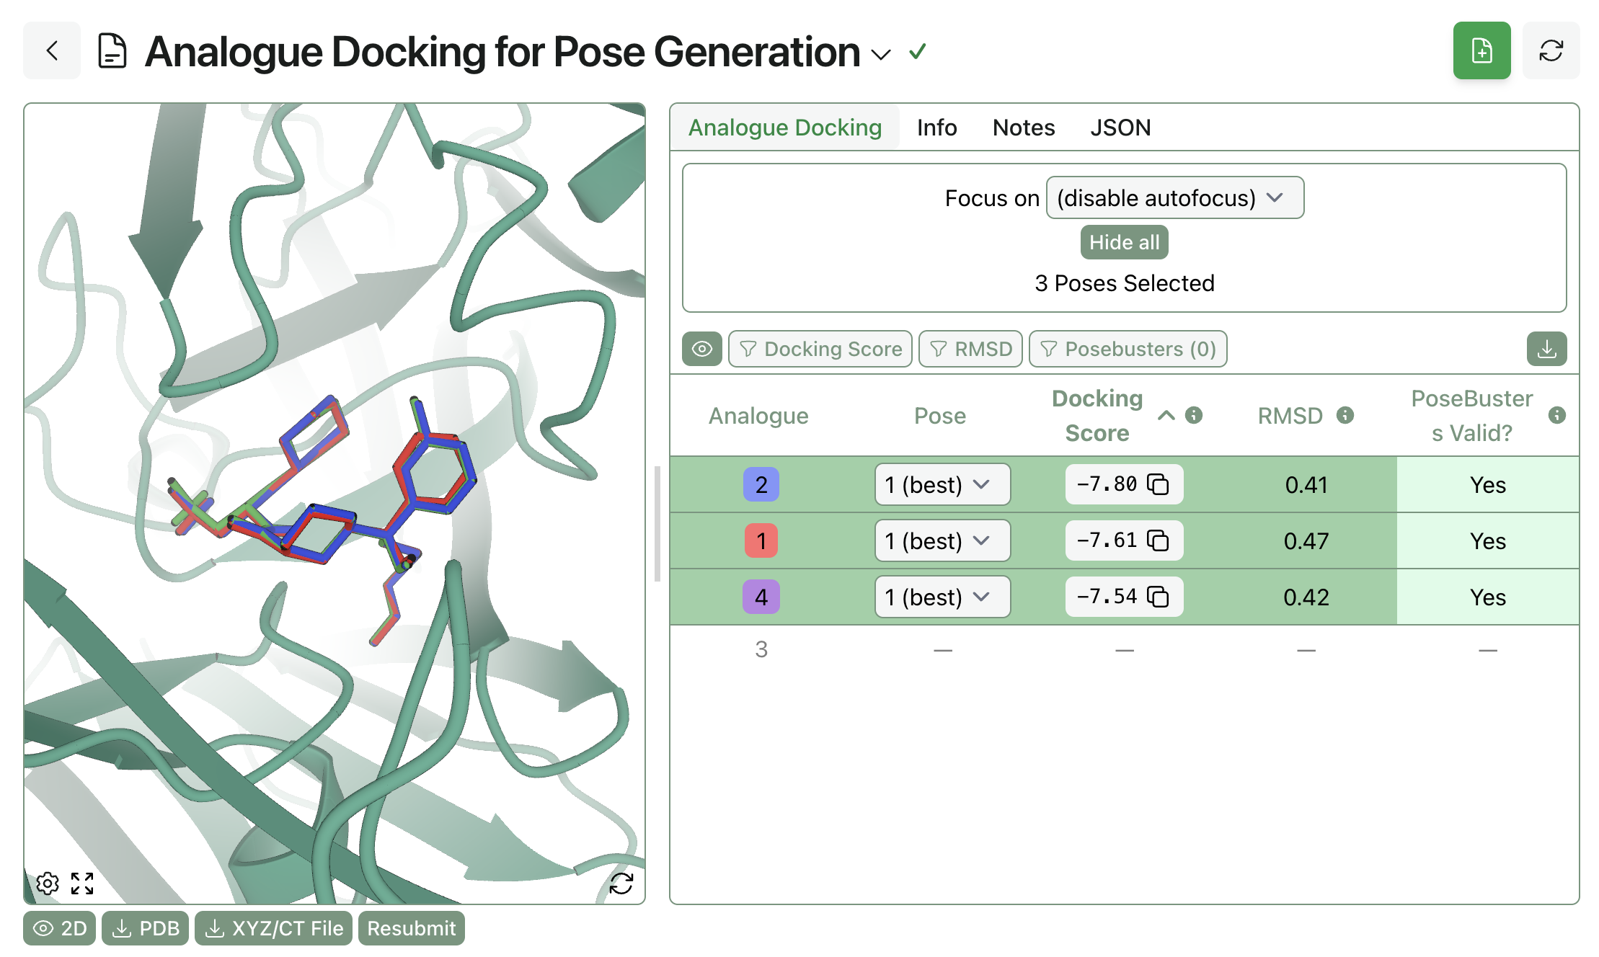This screenshot has width=1599, height=957.
Task: Change the pose selection for analogue 2
Action: [x=942, y=484]
